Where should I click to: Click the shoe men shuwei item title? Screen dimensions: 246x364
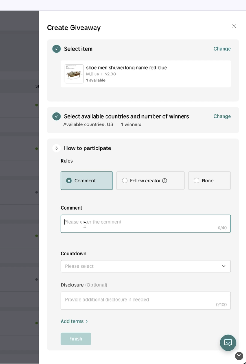pyautogui.click(x=126, y=68)
